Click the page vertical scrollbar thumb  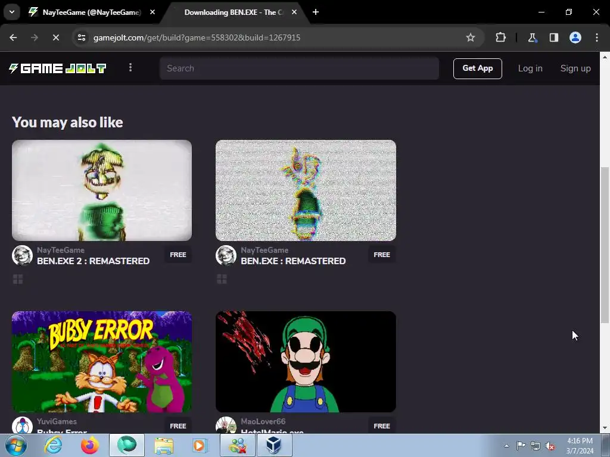(x=605, y=245)
